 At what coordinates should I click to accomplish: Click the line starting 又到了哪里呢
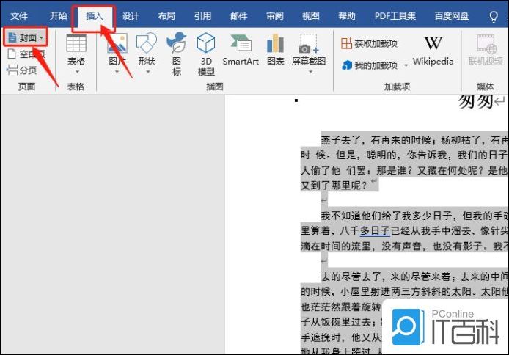pyautogui.click(x=334, y=186)
